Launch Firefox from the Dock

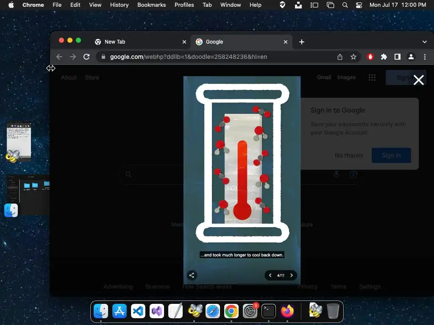287,311
